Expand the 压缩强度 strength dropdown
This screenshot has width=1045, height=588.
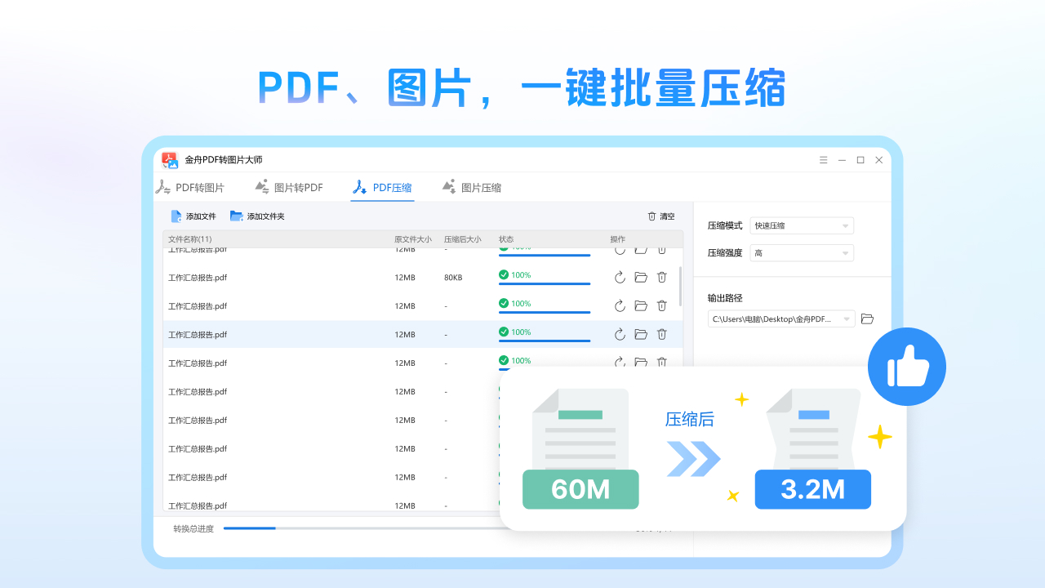[801, 252]
